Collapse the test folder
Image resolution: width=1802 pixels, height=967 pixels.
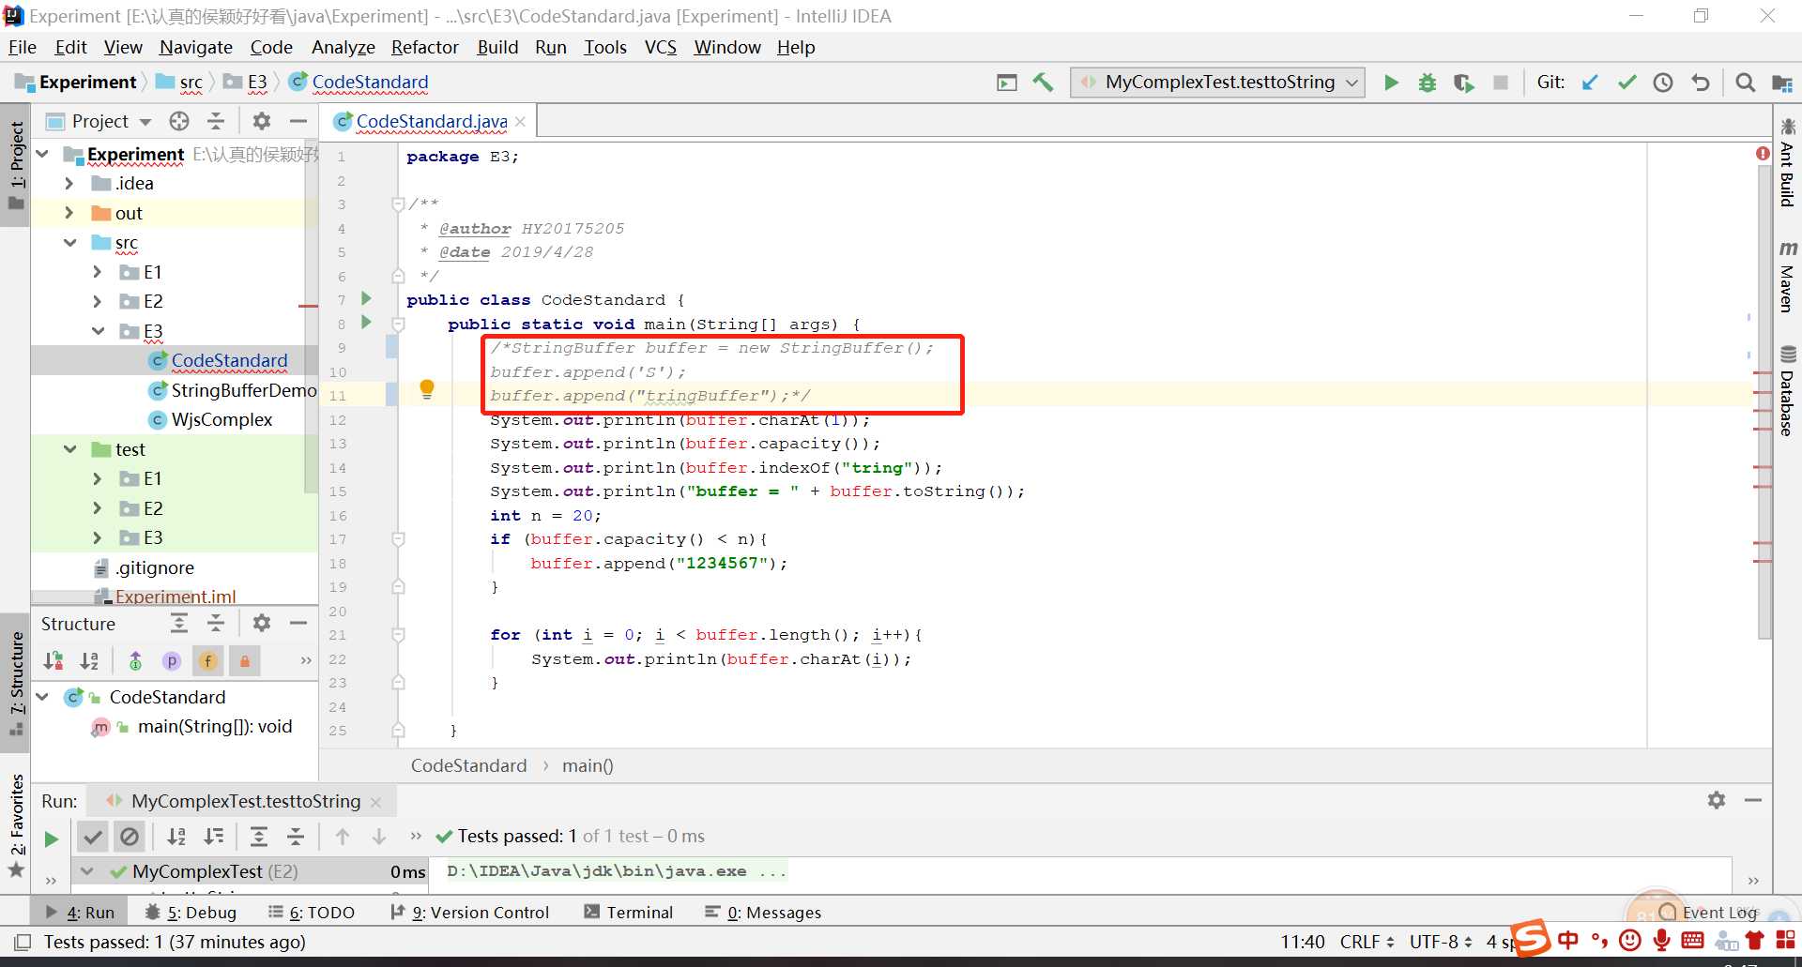pyautogui.click(x=69, y=449)
